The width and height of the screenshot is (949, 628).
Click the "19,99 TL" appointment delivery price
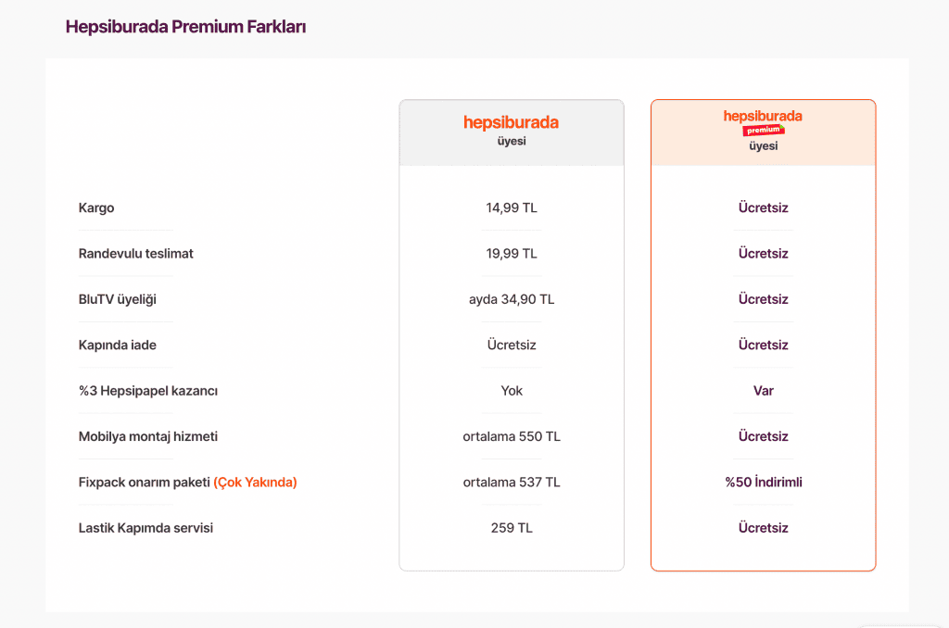pos(512,254)
